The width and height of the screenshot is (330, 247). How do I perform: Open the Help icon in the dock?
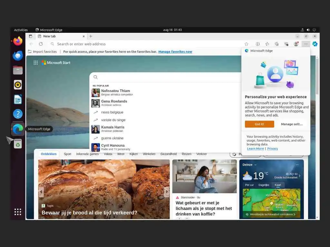18,114
